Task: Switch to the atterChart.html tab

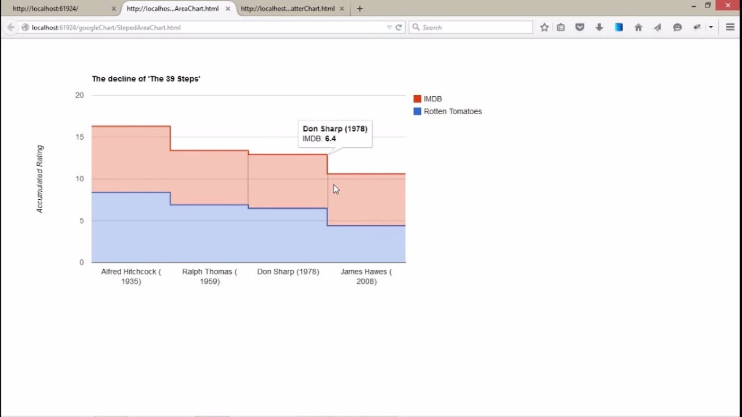Action: [292, 9]
